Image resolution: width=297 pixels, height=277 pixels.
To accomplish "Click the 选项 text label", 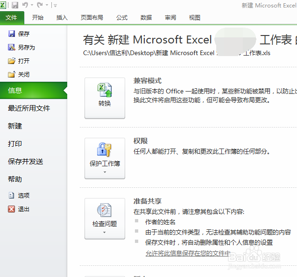I will (x=24, y=196).
